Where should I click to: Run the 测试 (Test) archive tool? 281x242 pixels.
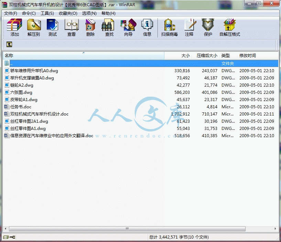53,27
